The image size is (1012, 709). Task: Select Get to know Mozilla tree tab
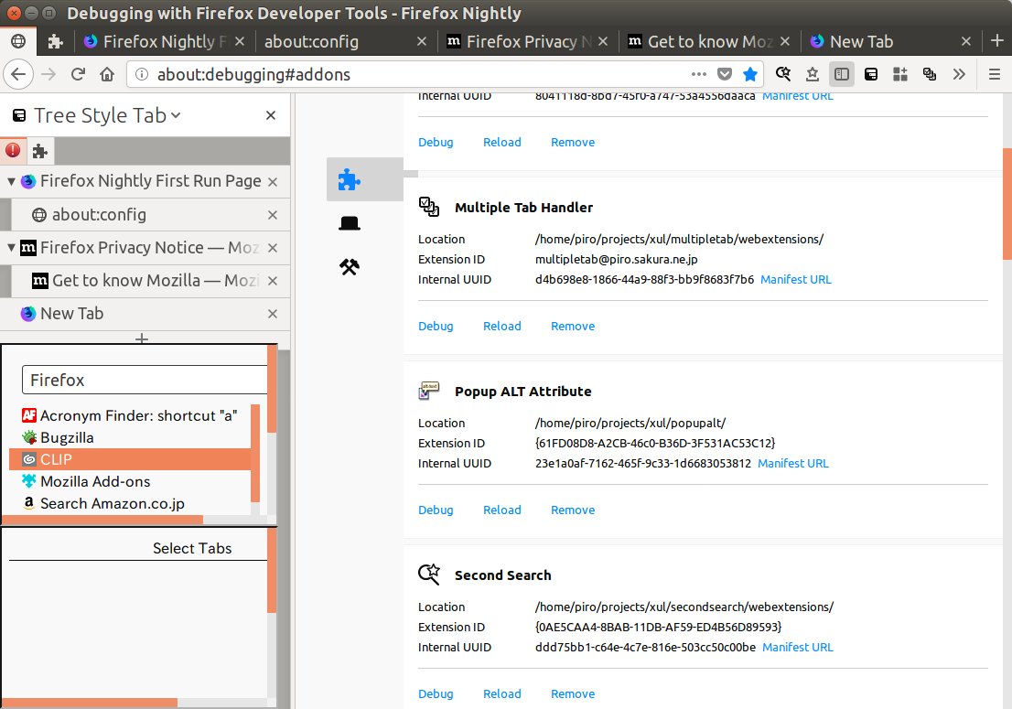tap(150, 281)
